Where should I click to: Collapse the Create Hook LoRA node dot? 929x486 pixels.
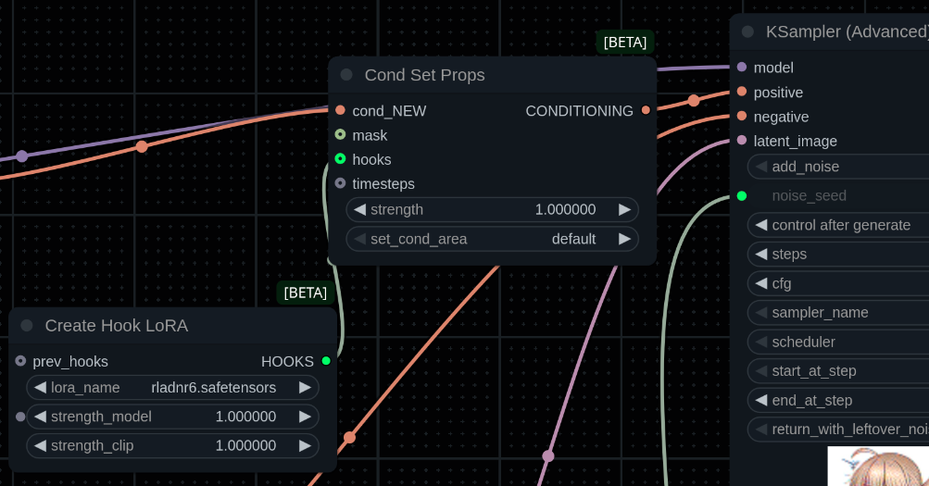coord(27,325)
